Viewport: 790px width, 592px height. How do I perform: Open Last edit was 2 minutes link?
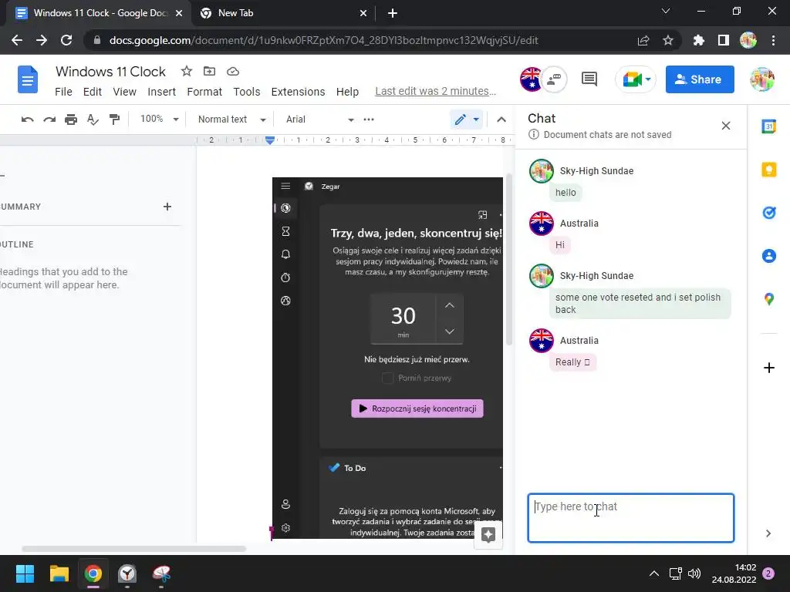click(435, 91)
